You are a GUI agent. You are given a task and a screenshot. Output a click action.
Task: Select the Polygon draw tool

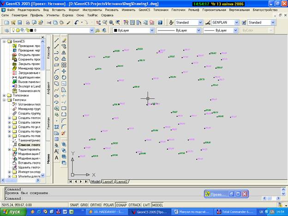(x=56, y=59)
